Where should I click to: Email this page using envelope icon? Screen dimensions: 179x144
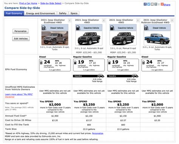coord(152,4)
